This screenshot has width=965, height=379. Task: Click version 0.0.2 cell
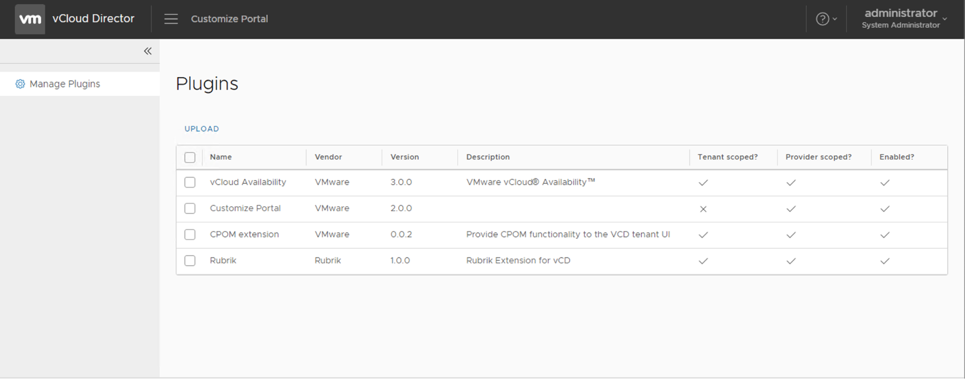coord(401,234)
